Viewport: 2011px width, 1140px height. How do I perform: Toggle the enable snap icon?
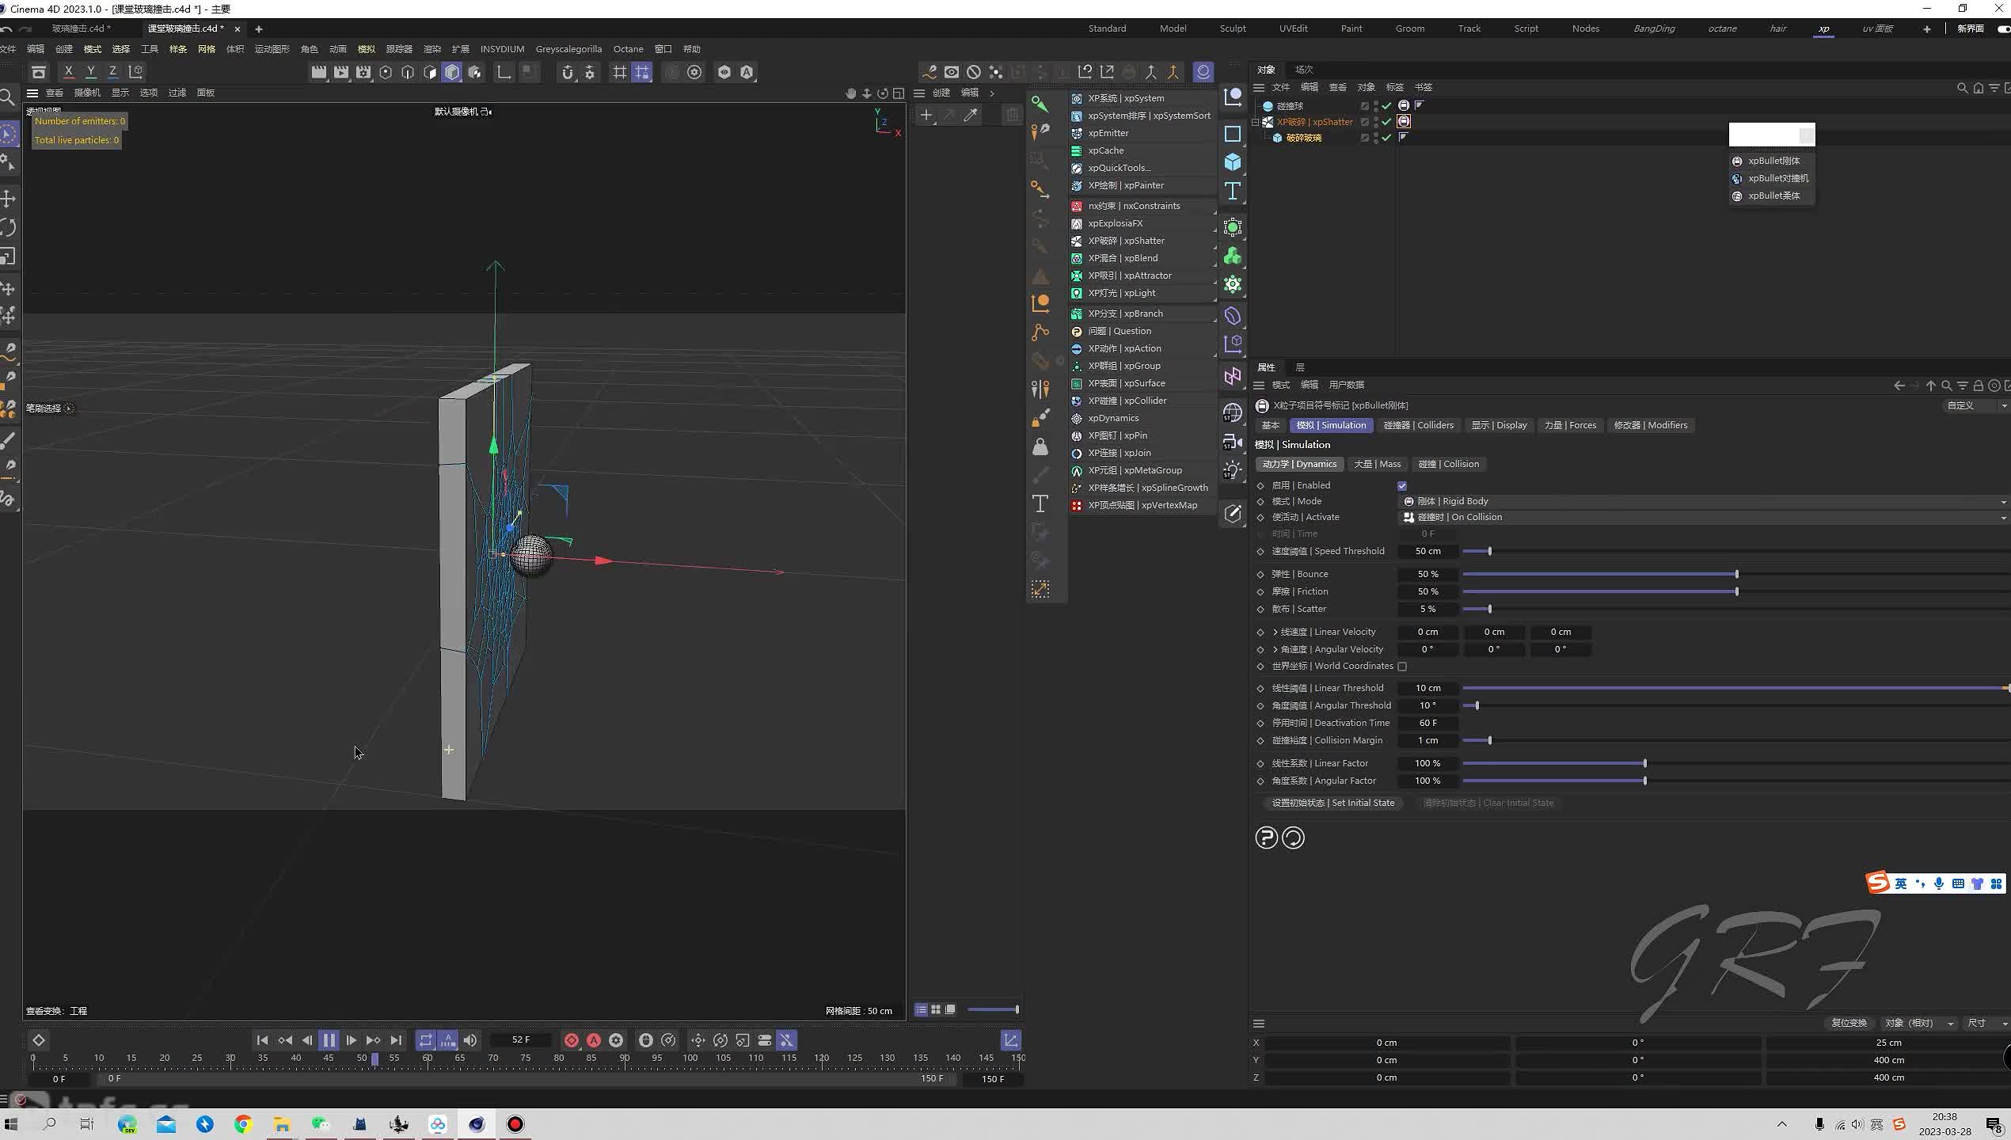[567, 72]
